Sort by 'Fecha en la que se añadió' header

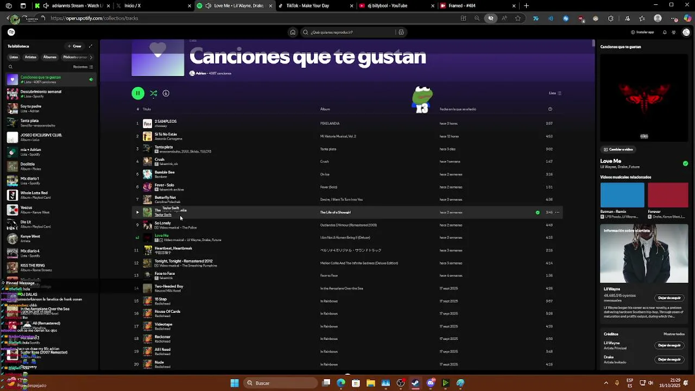point(458,109)
